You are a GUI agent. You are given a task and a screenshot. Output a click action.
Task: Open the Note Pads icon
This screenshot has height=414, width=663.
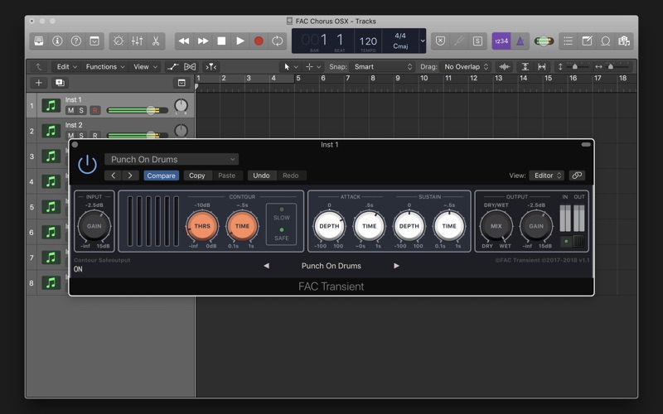click(587, 41)
